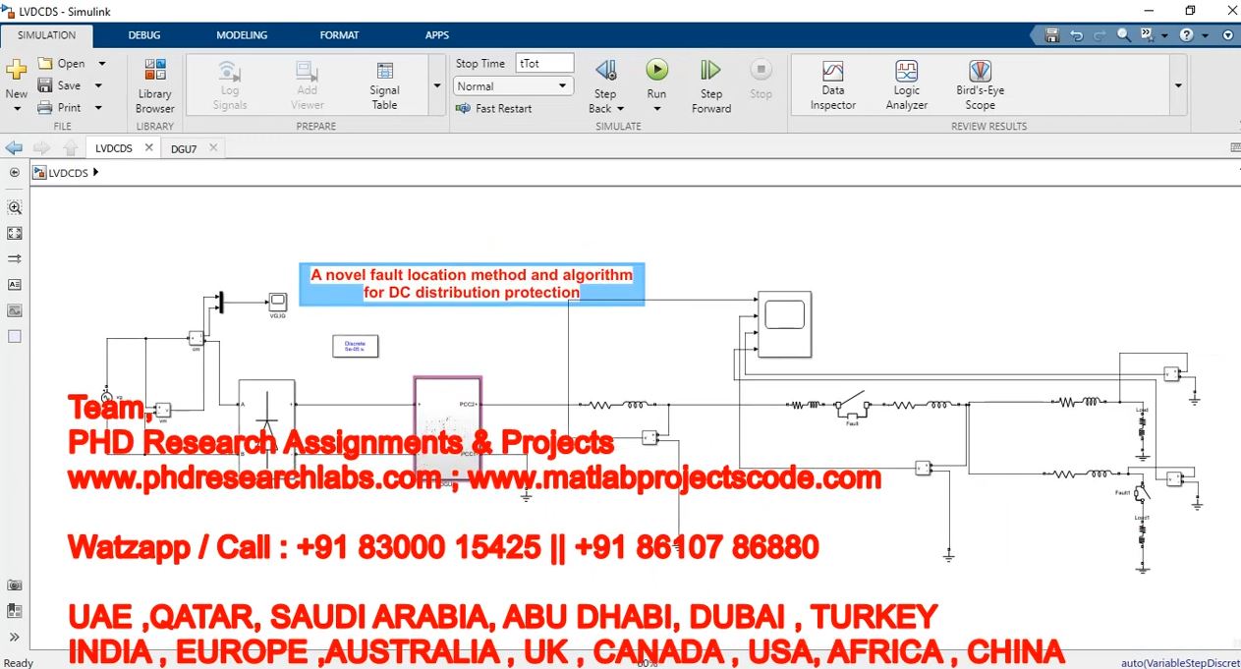Select the magenta-outlined DGU subsystem block
The image size is (1241, 669).
click(x=448, y=428)
